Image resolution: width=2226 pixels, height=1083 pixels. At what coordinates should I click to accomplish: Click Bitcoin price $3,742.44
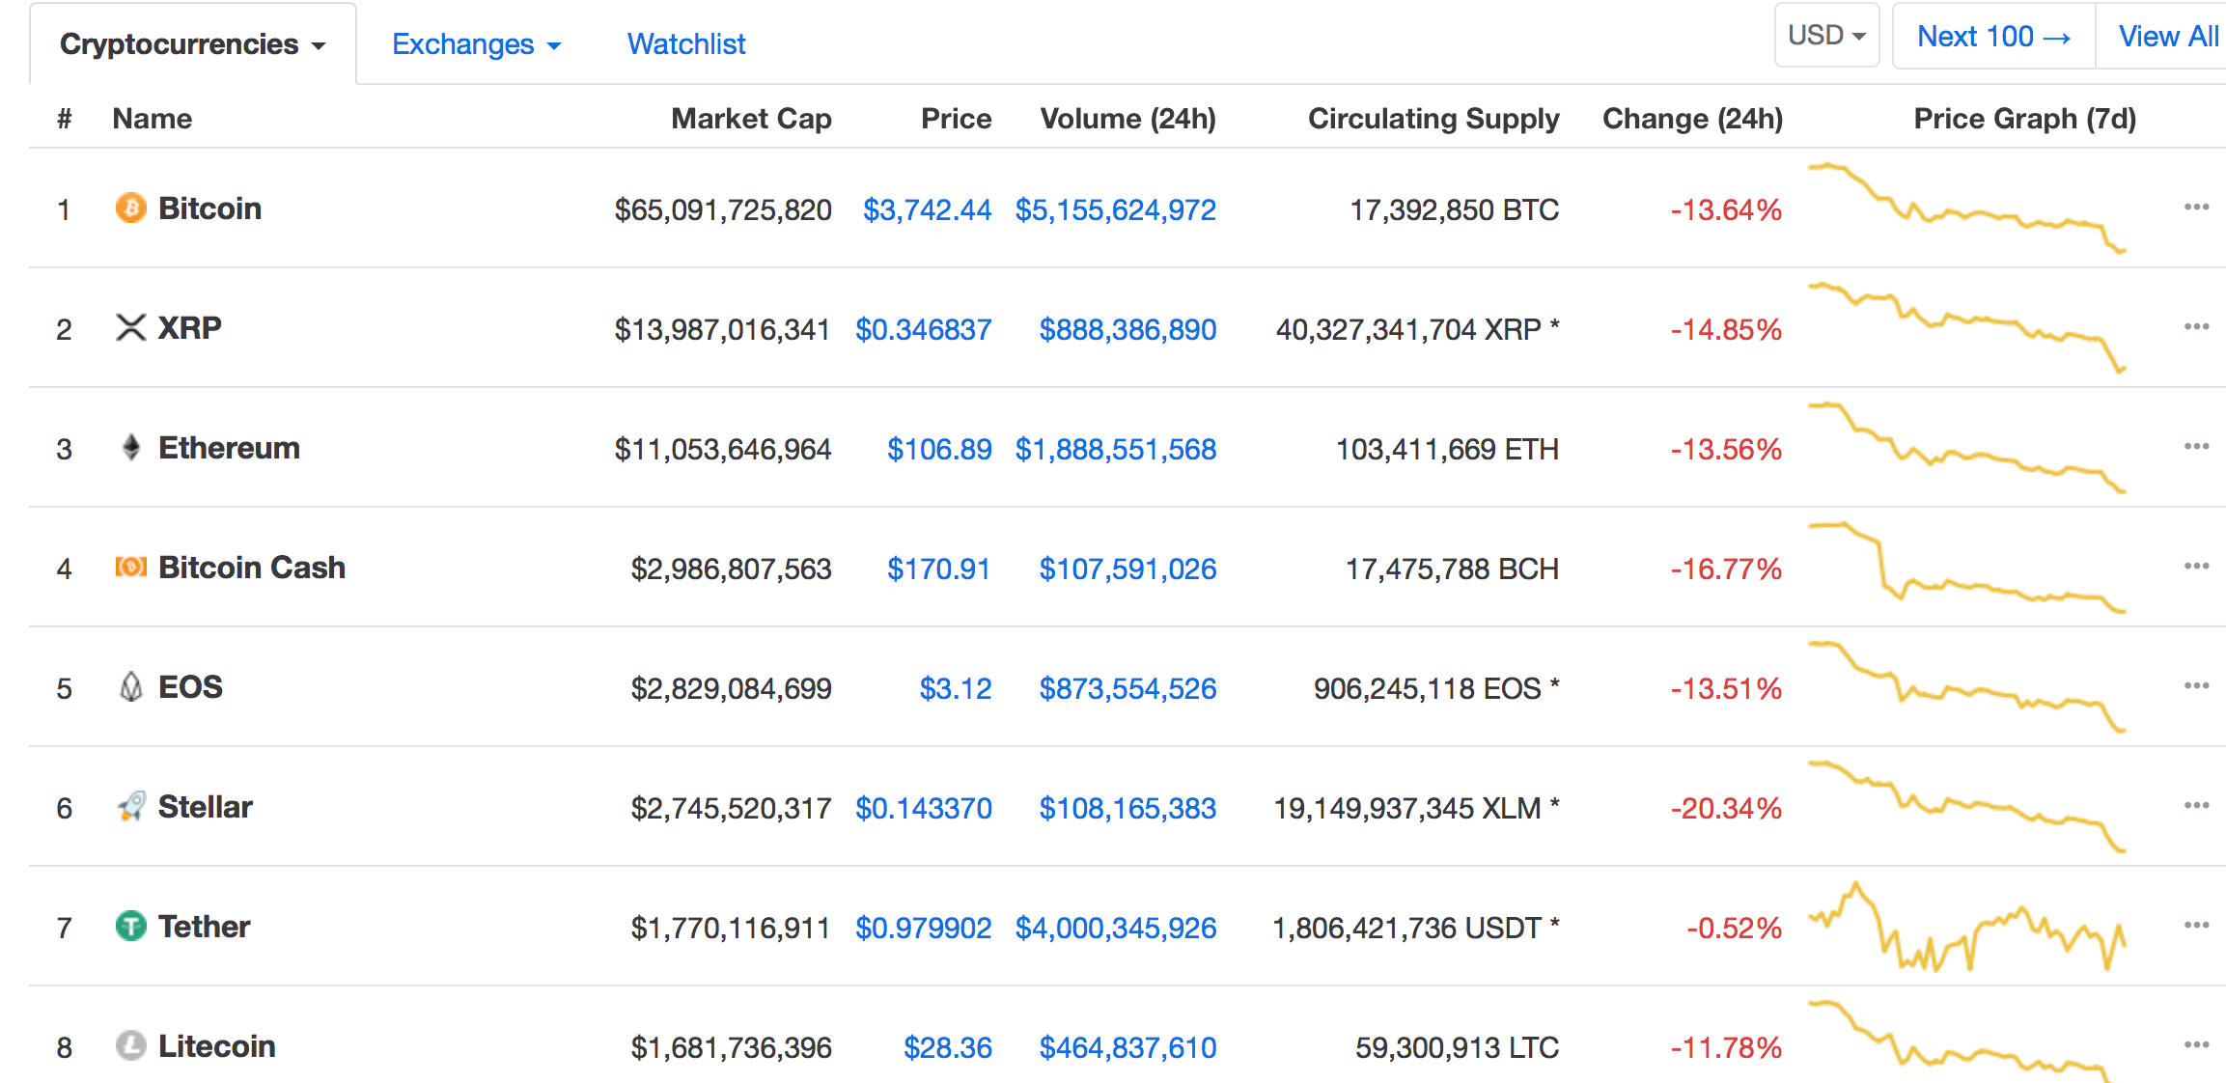(927, 209)
